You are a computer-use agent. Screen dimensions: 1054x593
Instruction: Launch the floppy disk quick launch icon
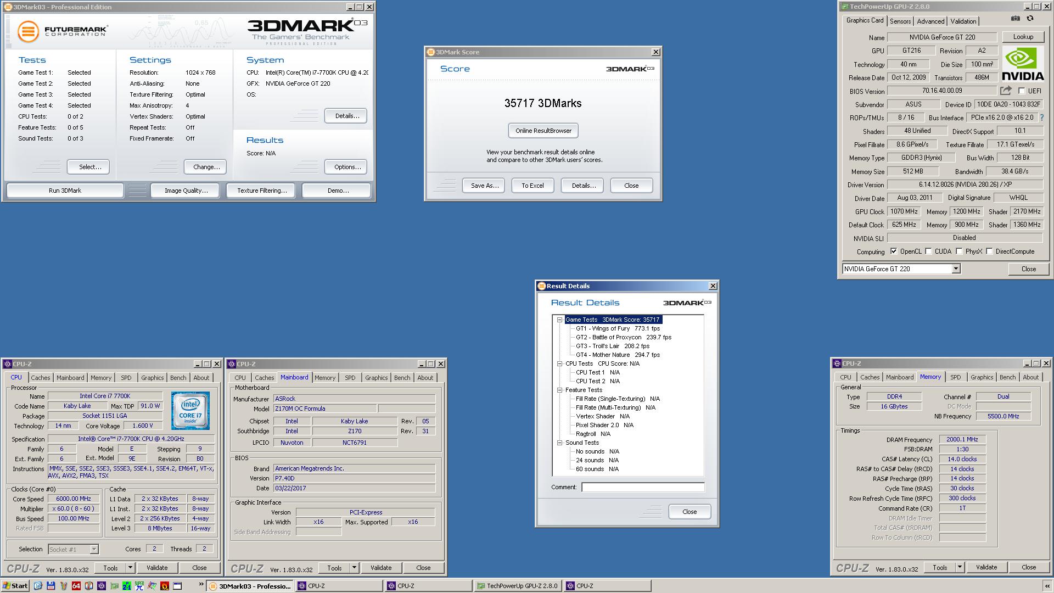point(51,586)
